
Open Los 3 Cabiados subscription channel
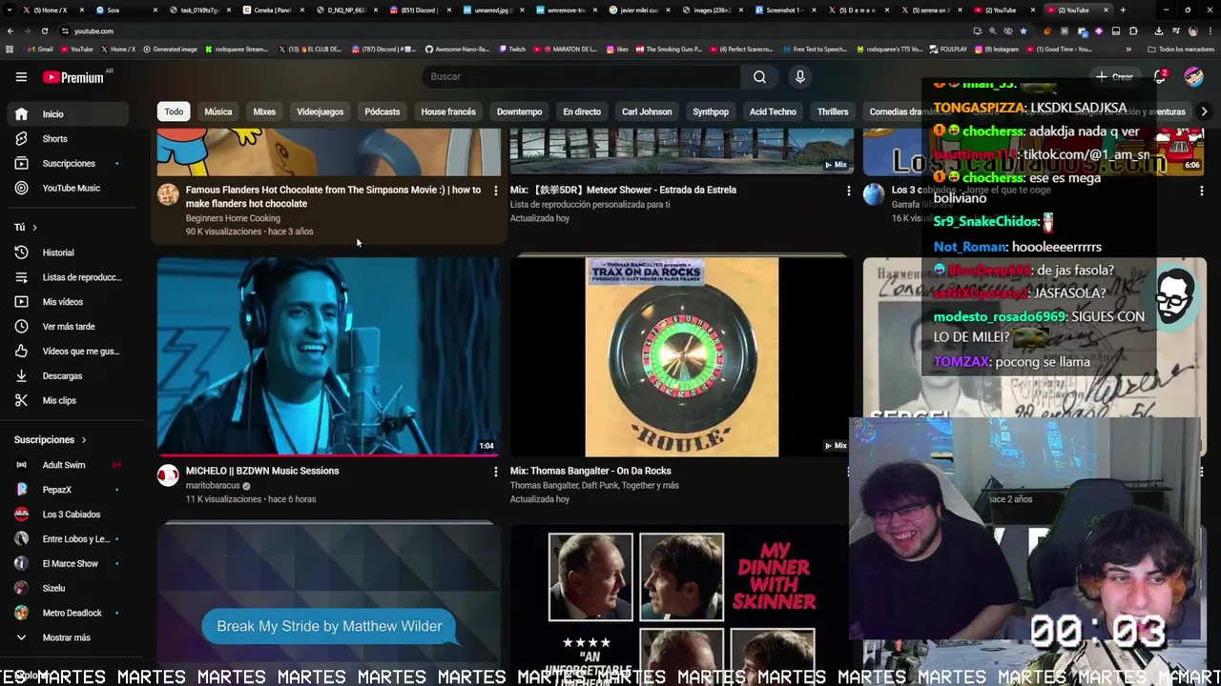(67, 514)
